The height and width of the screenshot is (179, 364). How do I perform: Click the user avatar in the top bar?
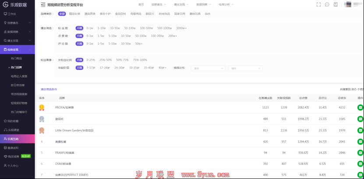click(x=347, y=4)
